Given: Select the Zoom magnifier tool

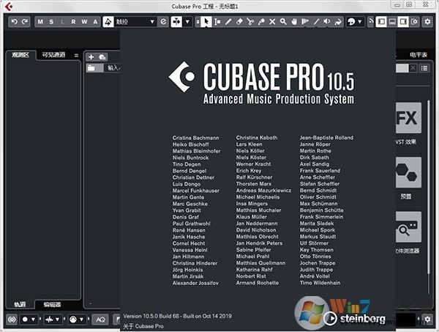Looking at the screenshot, I should click(283, 21).
